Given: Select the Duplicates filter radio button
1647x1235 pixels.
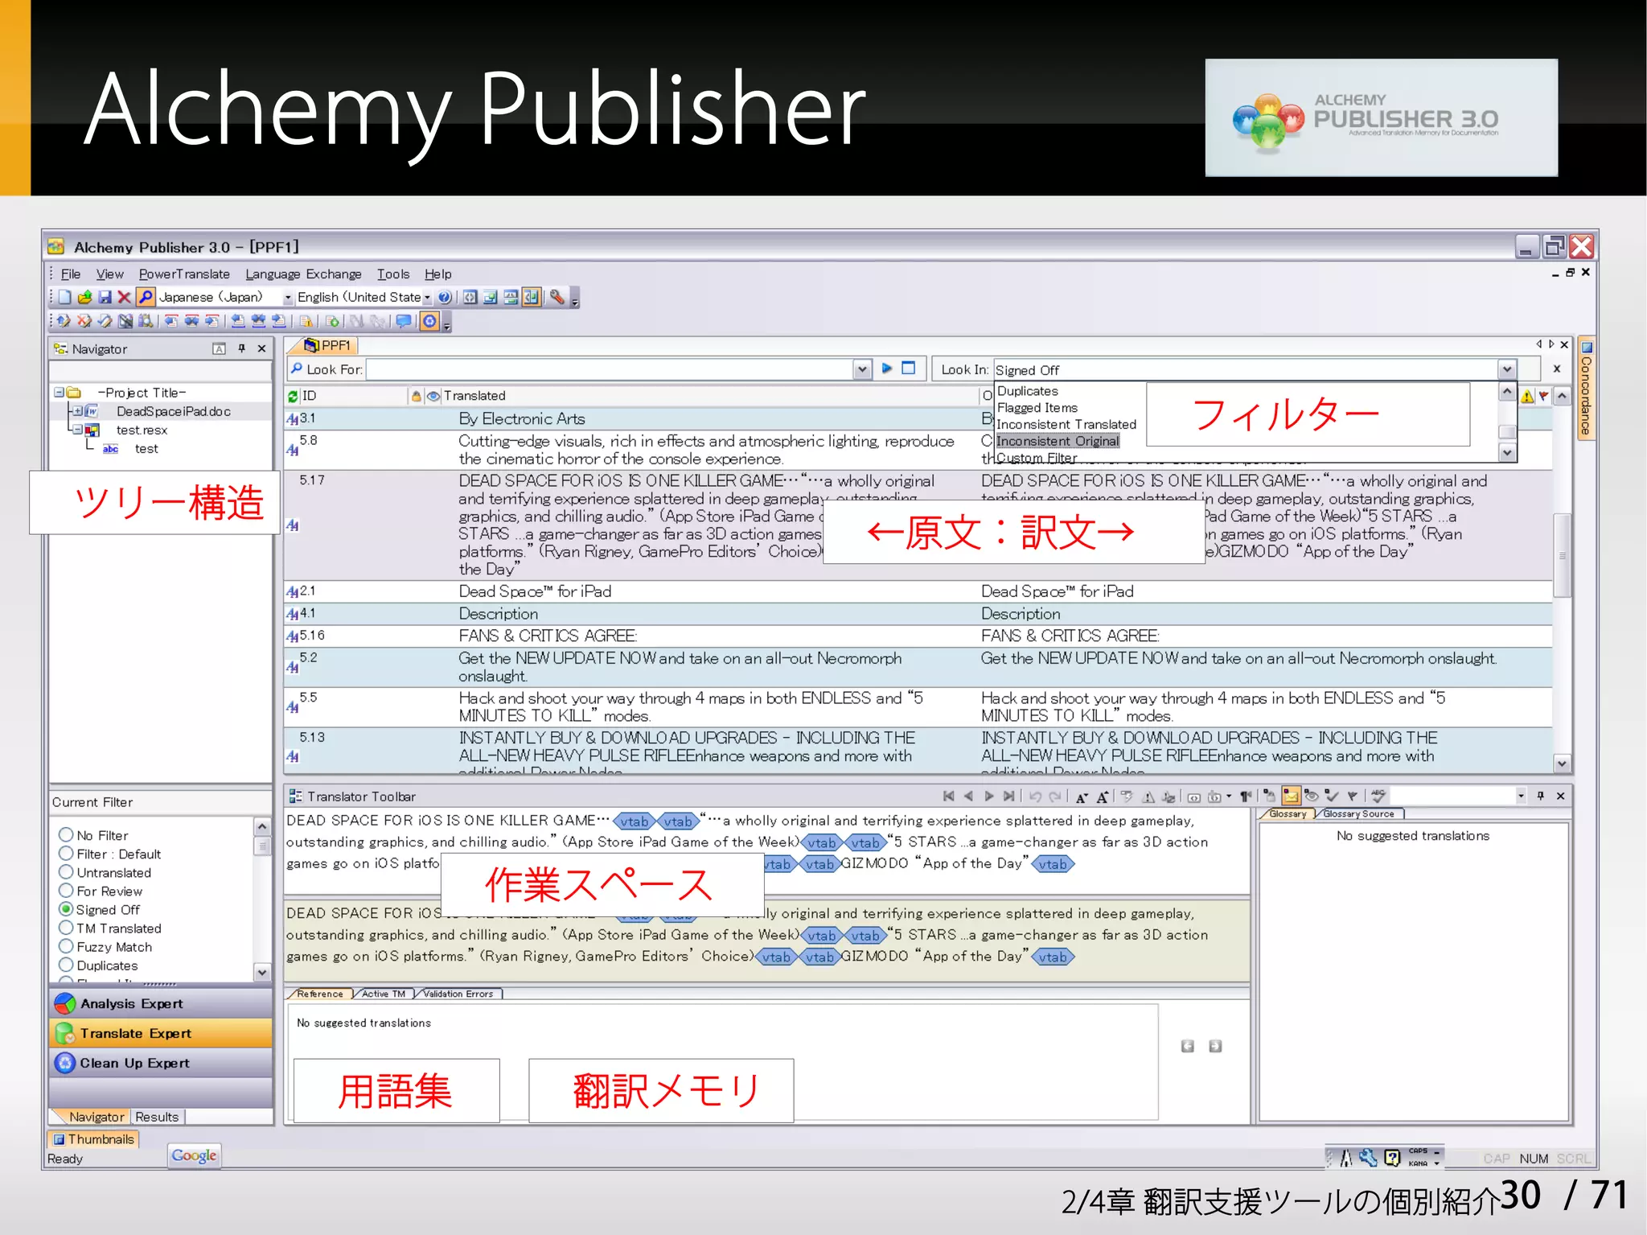Looking at the screenshot, I should click(x=66, y=965).
